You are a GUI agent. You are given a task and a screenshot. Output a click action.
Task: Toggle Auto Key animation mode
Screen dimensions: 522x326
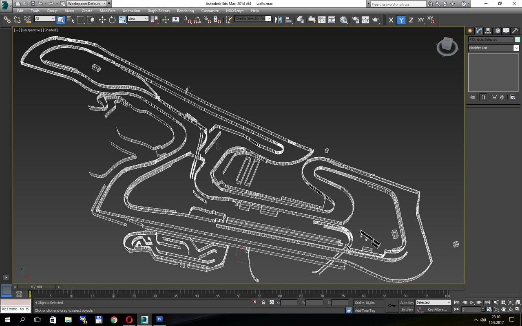(x=407, y=302)
